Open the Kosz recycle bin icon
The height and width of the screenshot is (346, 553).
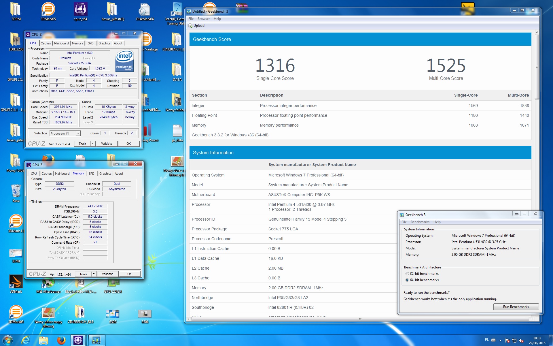pyautogui.click(x=16, y=193)
